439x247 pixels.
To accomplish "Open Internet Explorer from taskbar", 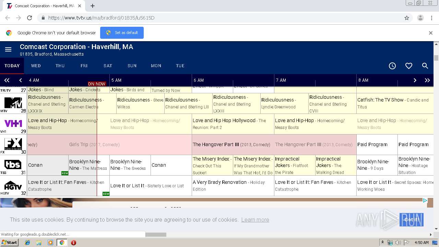I will [x=27, y=243].
